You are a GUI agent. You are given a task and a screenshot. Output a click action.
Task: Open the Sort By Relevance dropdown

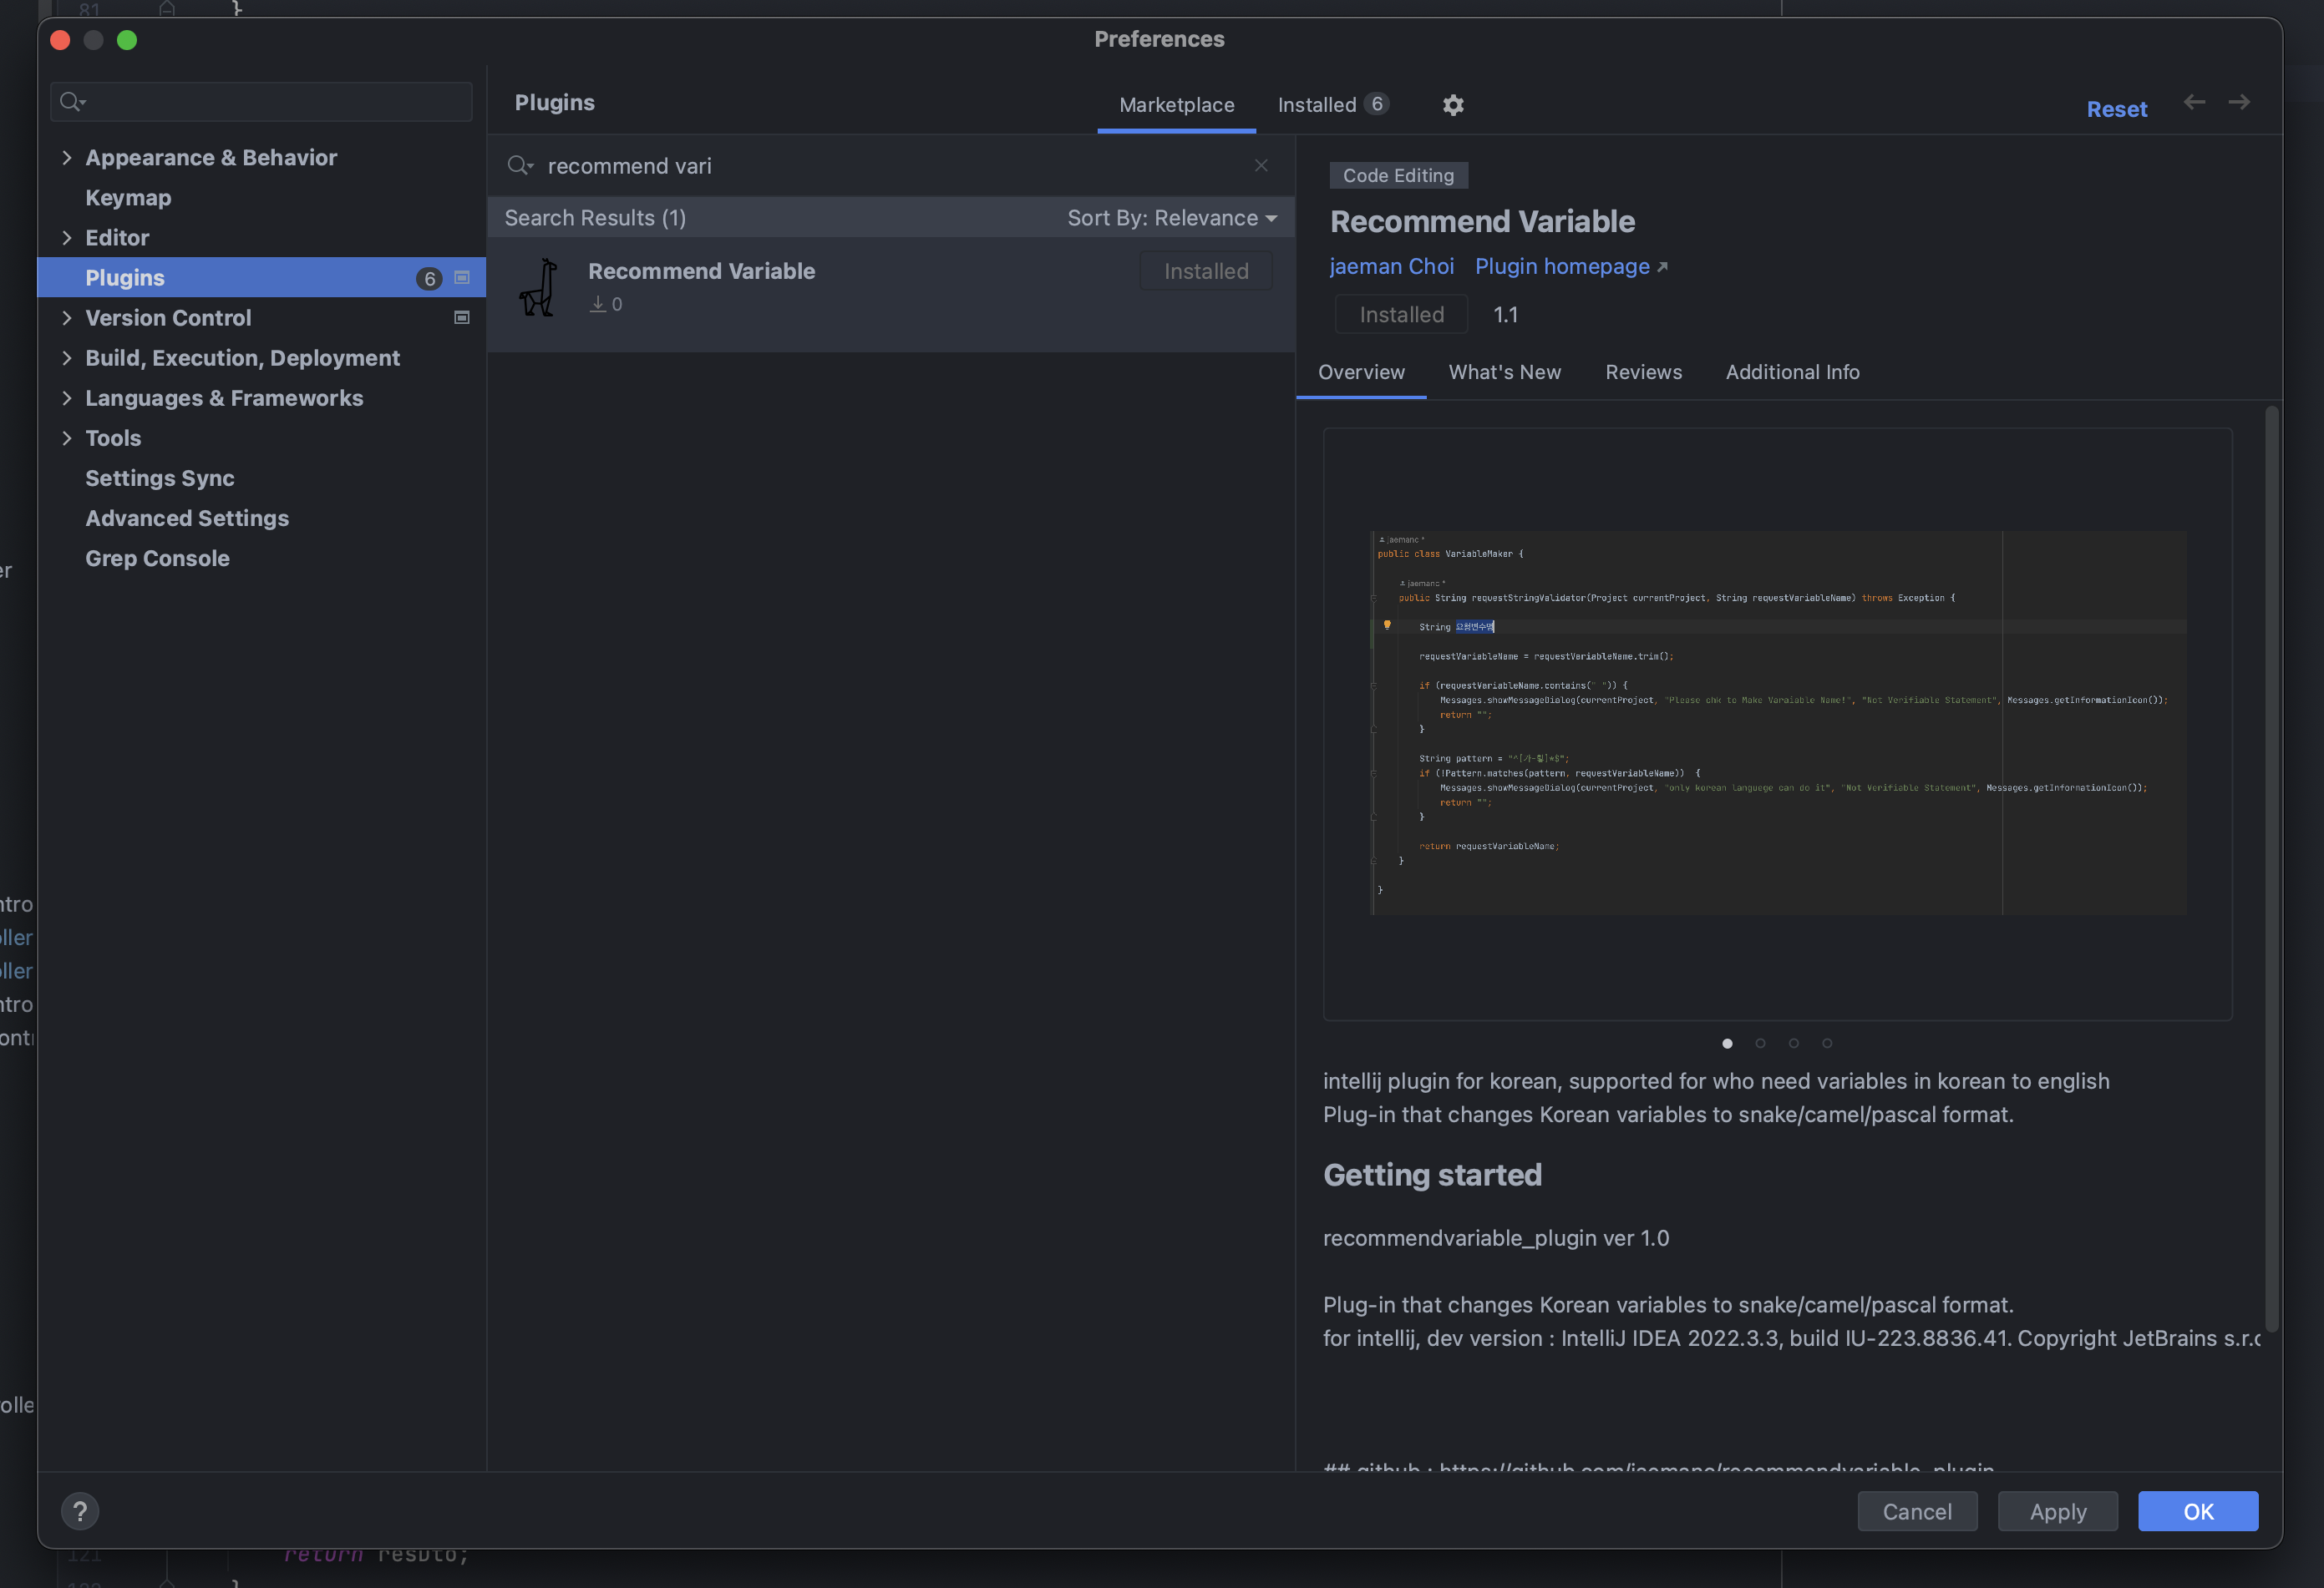pos(1172,218)
